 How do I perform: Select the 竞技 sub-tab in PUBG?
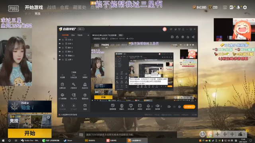[37, 14]
